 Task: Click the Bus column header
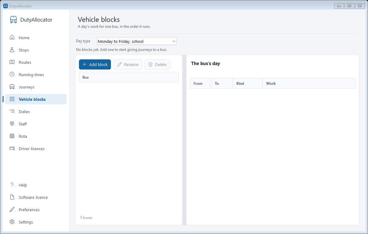129,77
